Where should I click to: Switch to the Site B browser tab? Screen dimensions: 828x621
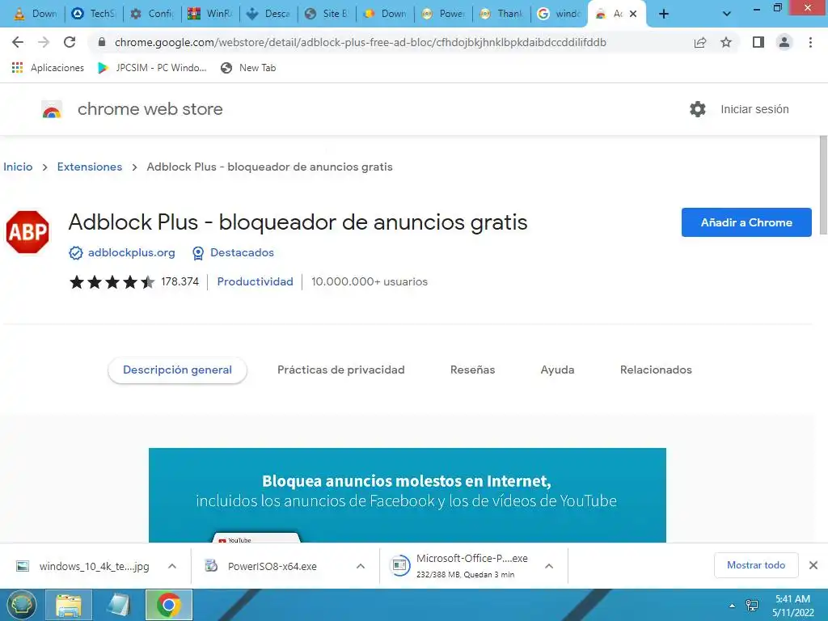(327, 14)
